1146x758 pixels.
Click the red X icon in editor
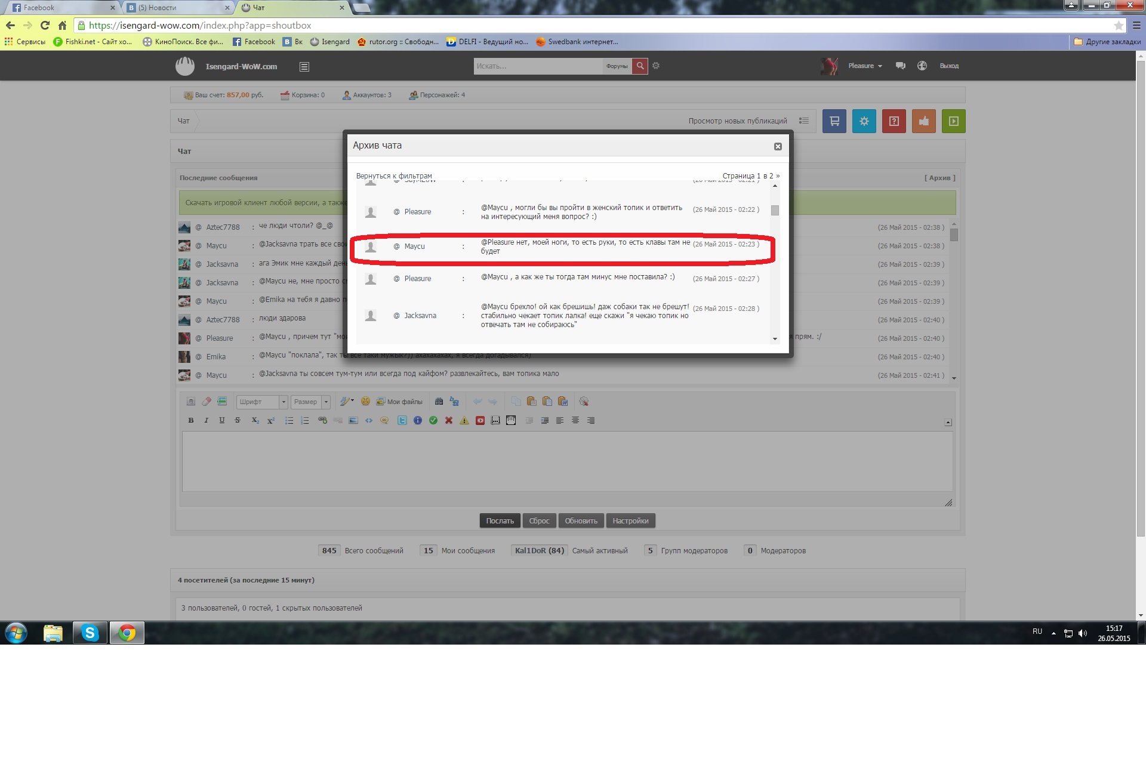point(449,420)
